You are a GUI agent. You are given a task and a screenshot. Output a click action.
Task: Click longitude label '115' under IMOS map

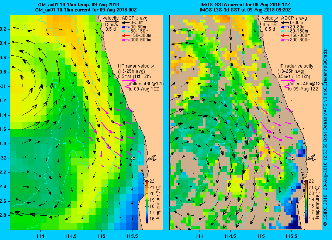coord(261,236)
